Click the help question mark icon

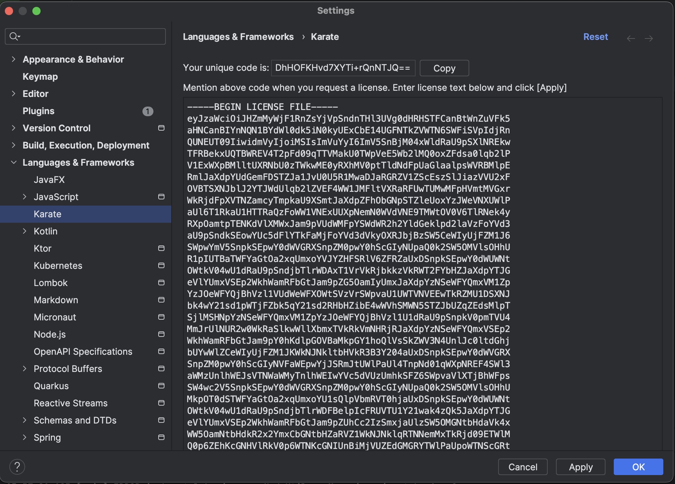coord(17,467)
